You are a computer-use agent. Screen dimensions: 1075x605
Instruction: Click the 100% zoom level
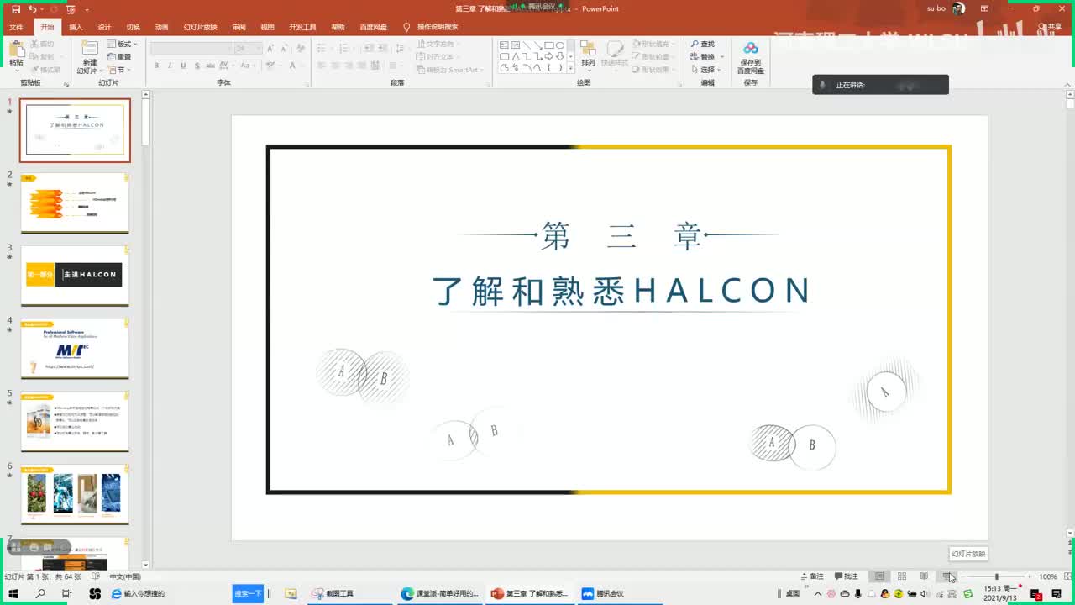pyautogui.click(x=1048, y=576)
